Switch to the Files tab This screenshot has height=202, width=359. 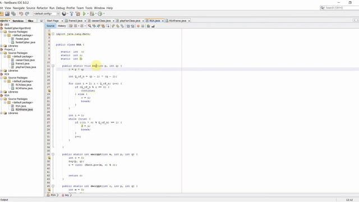30,21
